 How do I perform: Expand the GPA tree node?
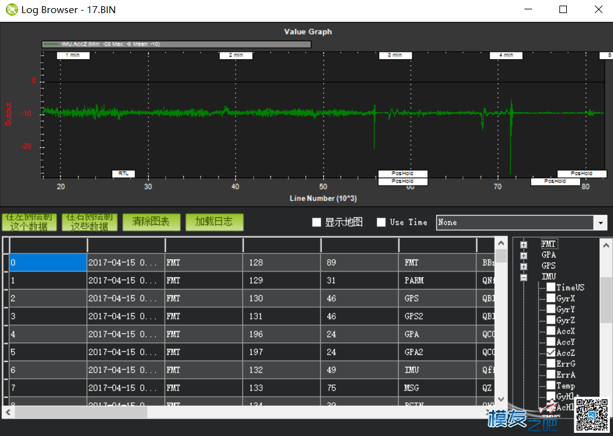(x=524, y=256)
